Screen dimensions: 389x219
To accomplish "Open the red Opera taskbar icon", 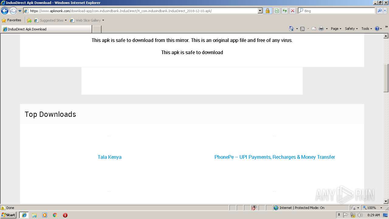I will [65, 215].
